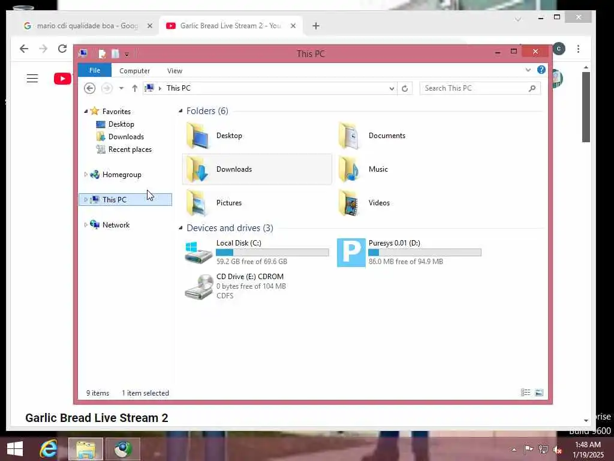Viewport: 614px width, 461px height.
Task: Open address bar history dropdown
Action: point(392,89)
